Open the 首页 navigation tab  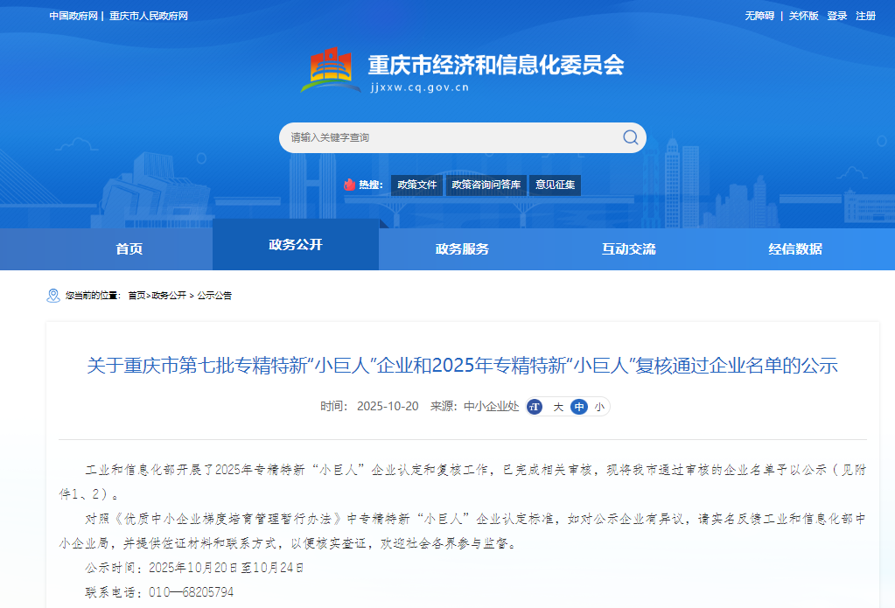pyautogui.click(x=129, y=249)
